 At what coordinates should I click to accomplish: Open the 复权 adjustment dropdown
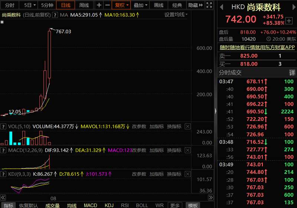coord(121,5)
